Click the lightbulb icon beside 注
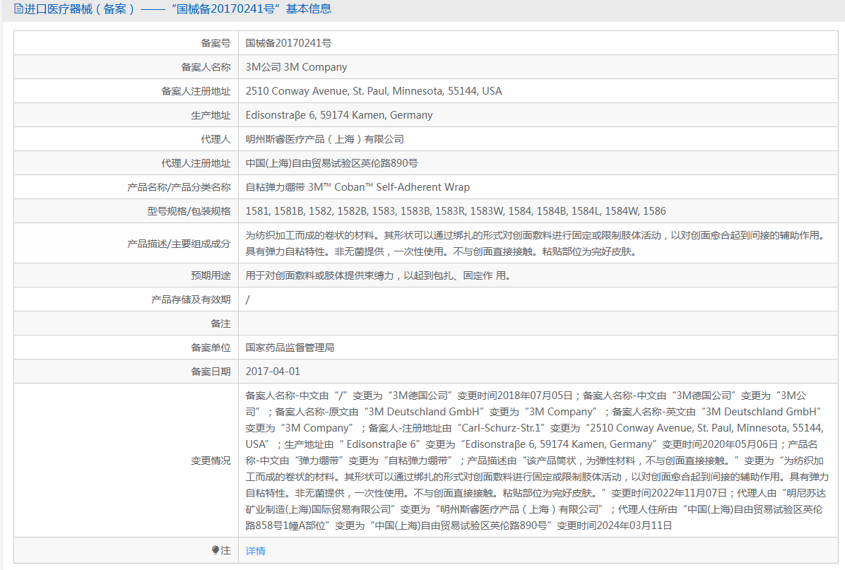845x570 pixels. pos(215,550)
